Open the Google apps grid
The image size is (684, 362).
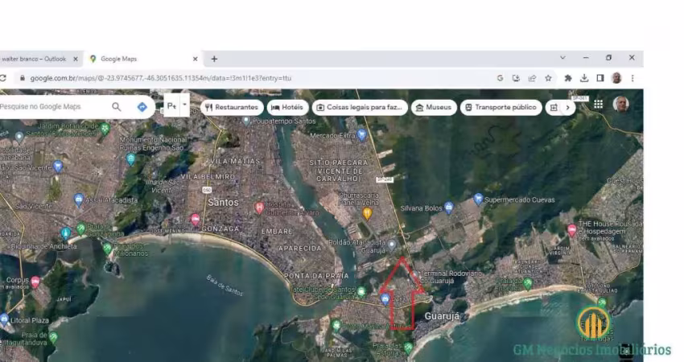599,105
